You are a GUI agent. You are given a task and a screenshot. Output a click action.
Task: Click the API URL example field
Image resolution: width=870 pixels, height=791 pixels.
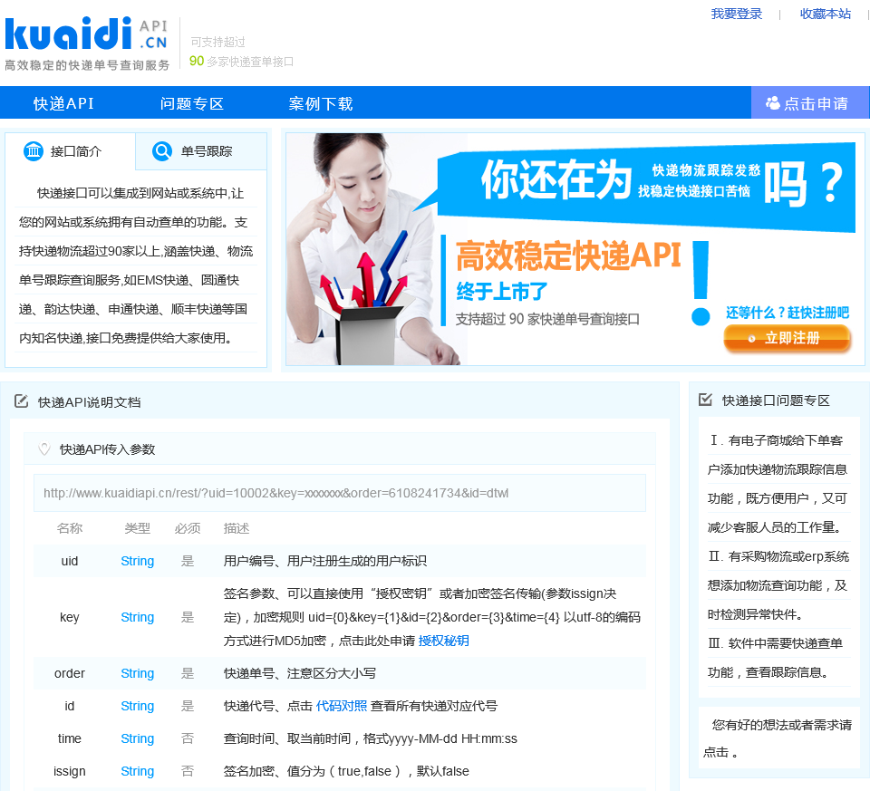(x=340, y=493)
